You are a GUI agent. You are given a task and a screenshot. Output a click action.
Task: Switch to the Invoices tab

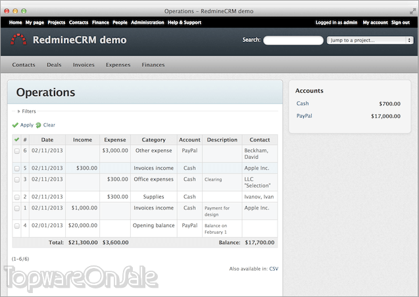coord(84,65)
